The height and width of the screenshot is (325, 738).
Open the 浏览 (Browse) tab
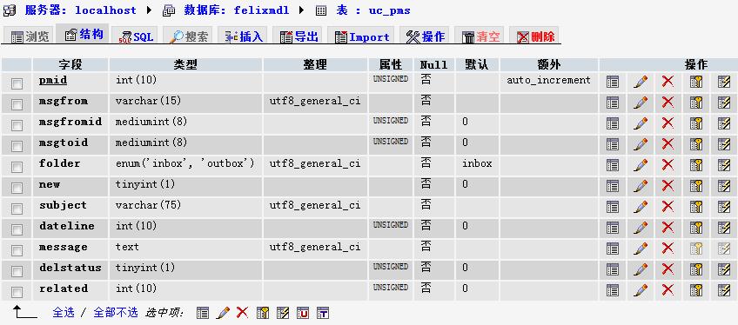pos(30,36)
